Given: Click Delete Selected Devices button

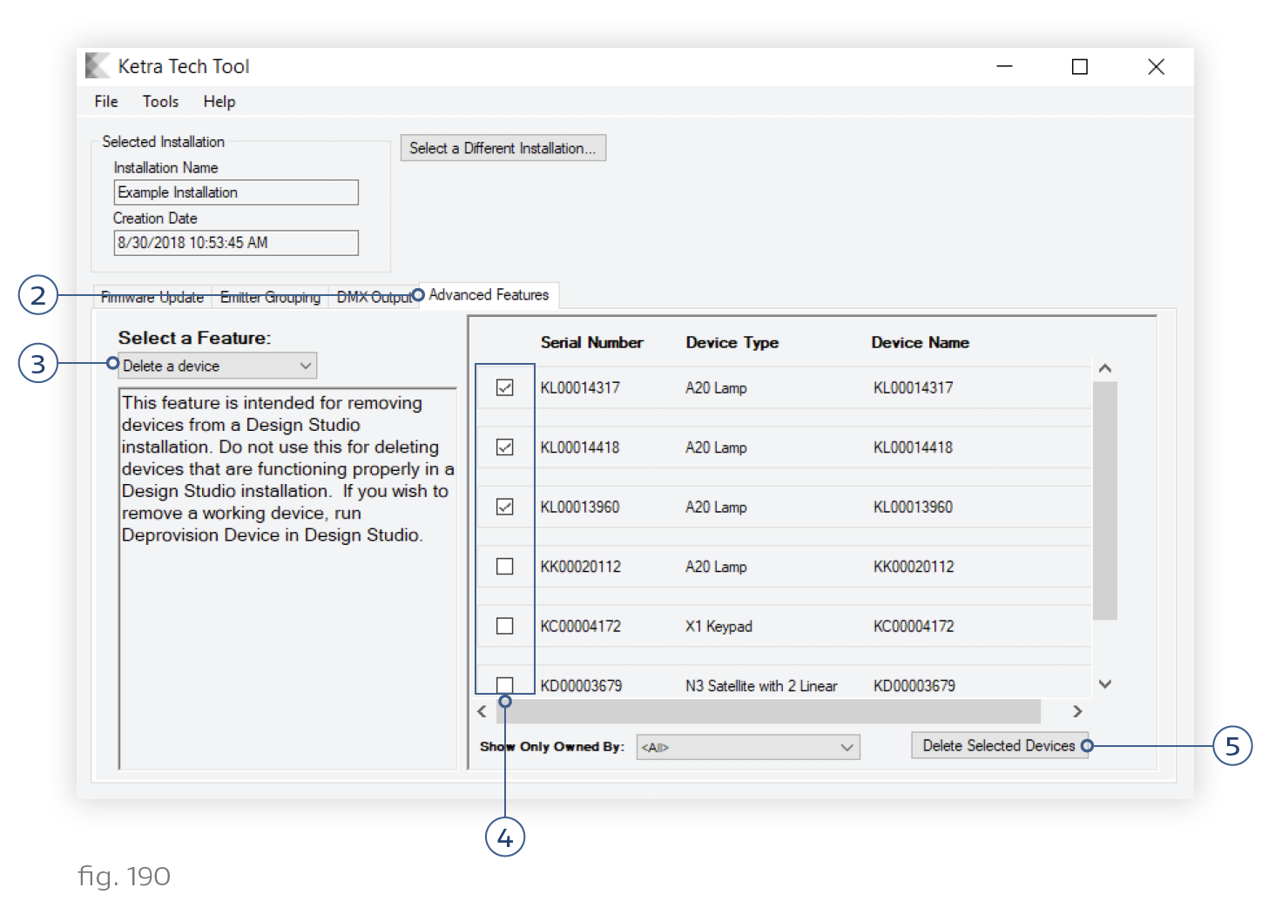Looking at the screenshot, I should point(999,746).
